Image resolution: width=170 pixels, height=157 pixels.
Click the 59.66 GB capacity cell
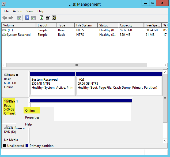coord(126,30)
